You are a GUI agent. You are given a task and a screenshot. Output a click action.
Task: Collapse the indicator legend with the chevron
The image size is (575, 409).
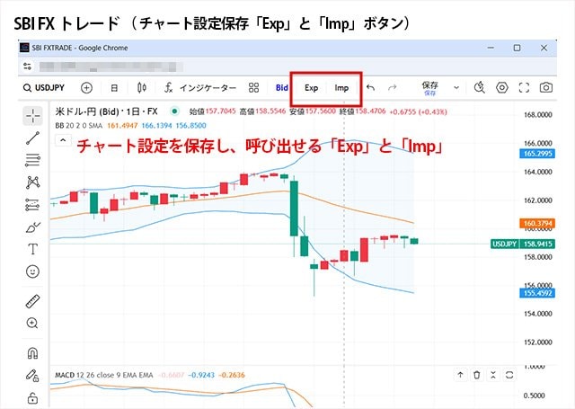(63, 140)
